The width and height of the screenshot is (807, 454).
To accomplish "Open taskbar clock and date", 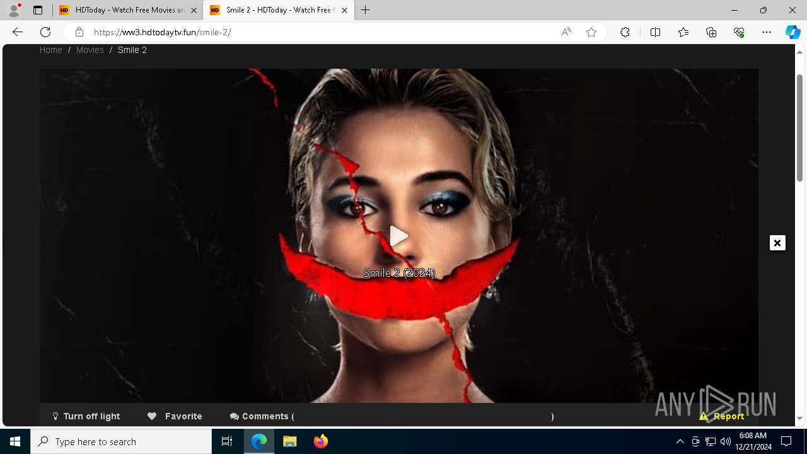I will [753, 441].
